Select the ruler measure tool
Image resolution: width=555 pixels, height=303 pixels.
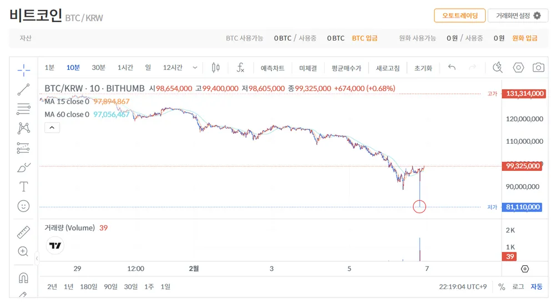point(23,232)
